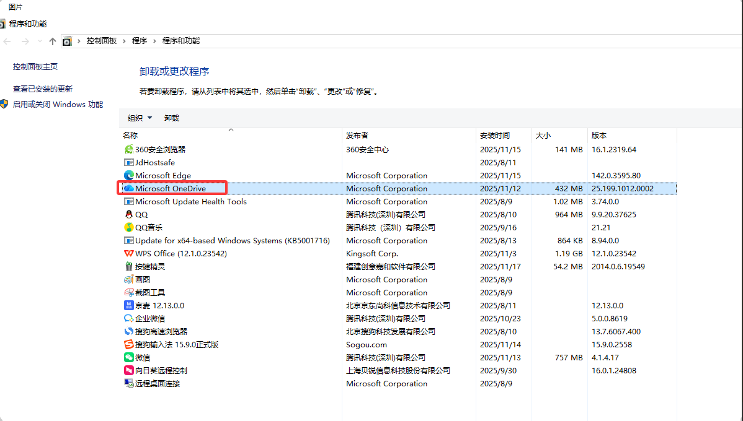Click the up-directory arrow in navigation bar
Screen dimensions: 743x421
(x=52, y=41)
